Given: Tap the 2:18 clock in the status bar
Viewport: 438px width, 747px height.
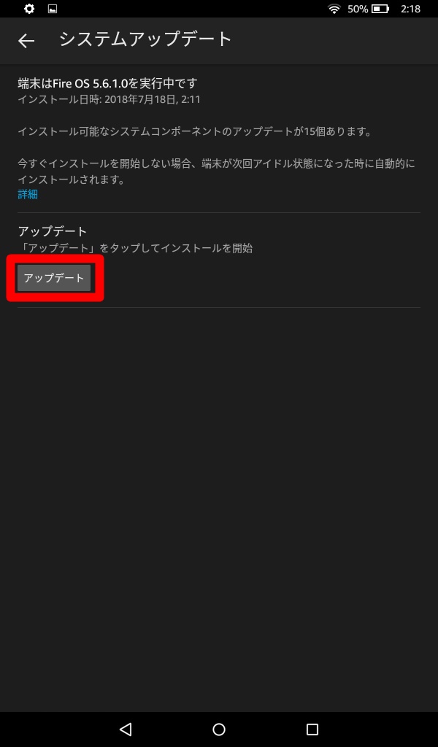Looking at the screenshot, I should (x=410, y=9).
